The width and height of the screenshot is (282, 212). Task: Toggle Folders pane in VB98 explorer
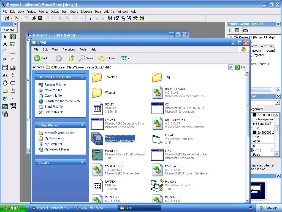(x=107, y=58)
